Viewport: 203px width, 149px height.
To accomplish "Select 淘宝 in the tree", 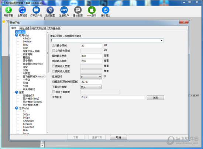I will pos(25,67).
